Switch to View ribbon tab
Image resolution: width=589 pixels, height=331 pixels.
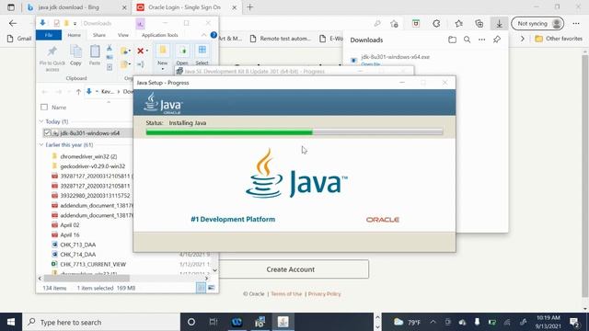122,35
